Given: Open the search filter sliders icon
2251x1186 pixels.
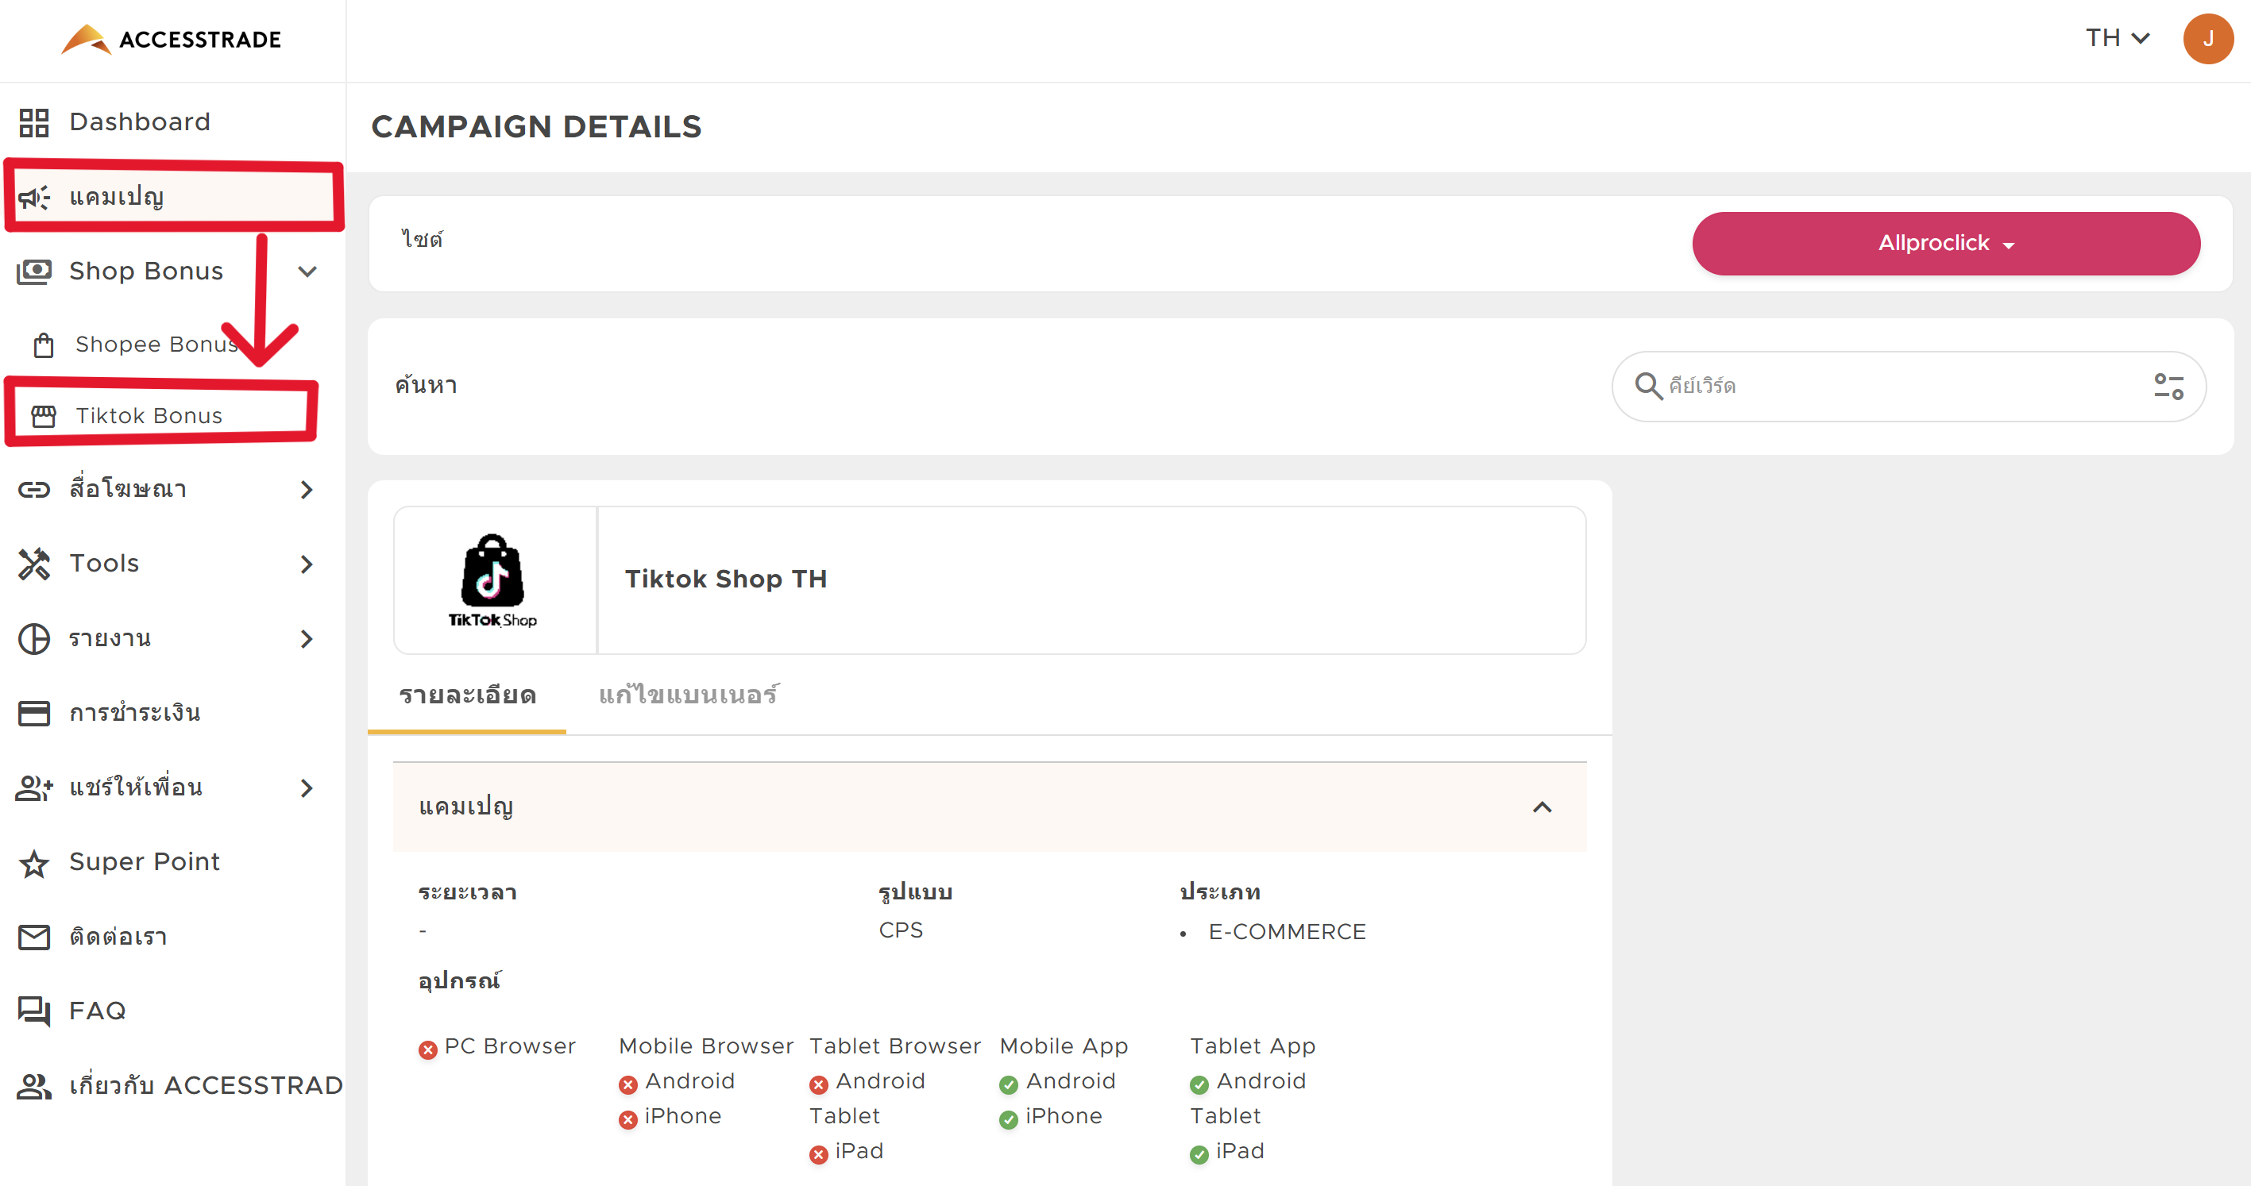Looking at the screenshot, I should pyautogui.click(x=2169, y=386).
